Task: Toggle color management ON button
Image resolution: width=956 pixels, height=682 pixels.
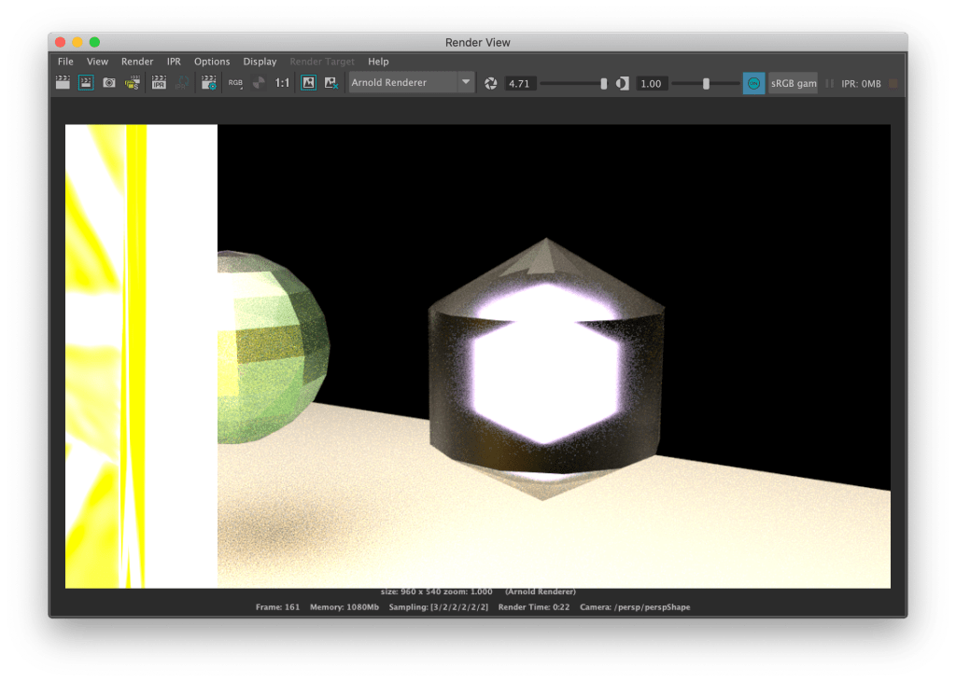Action: pos(753,83)
